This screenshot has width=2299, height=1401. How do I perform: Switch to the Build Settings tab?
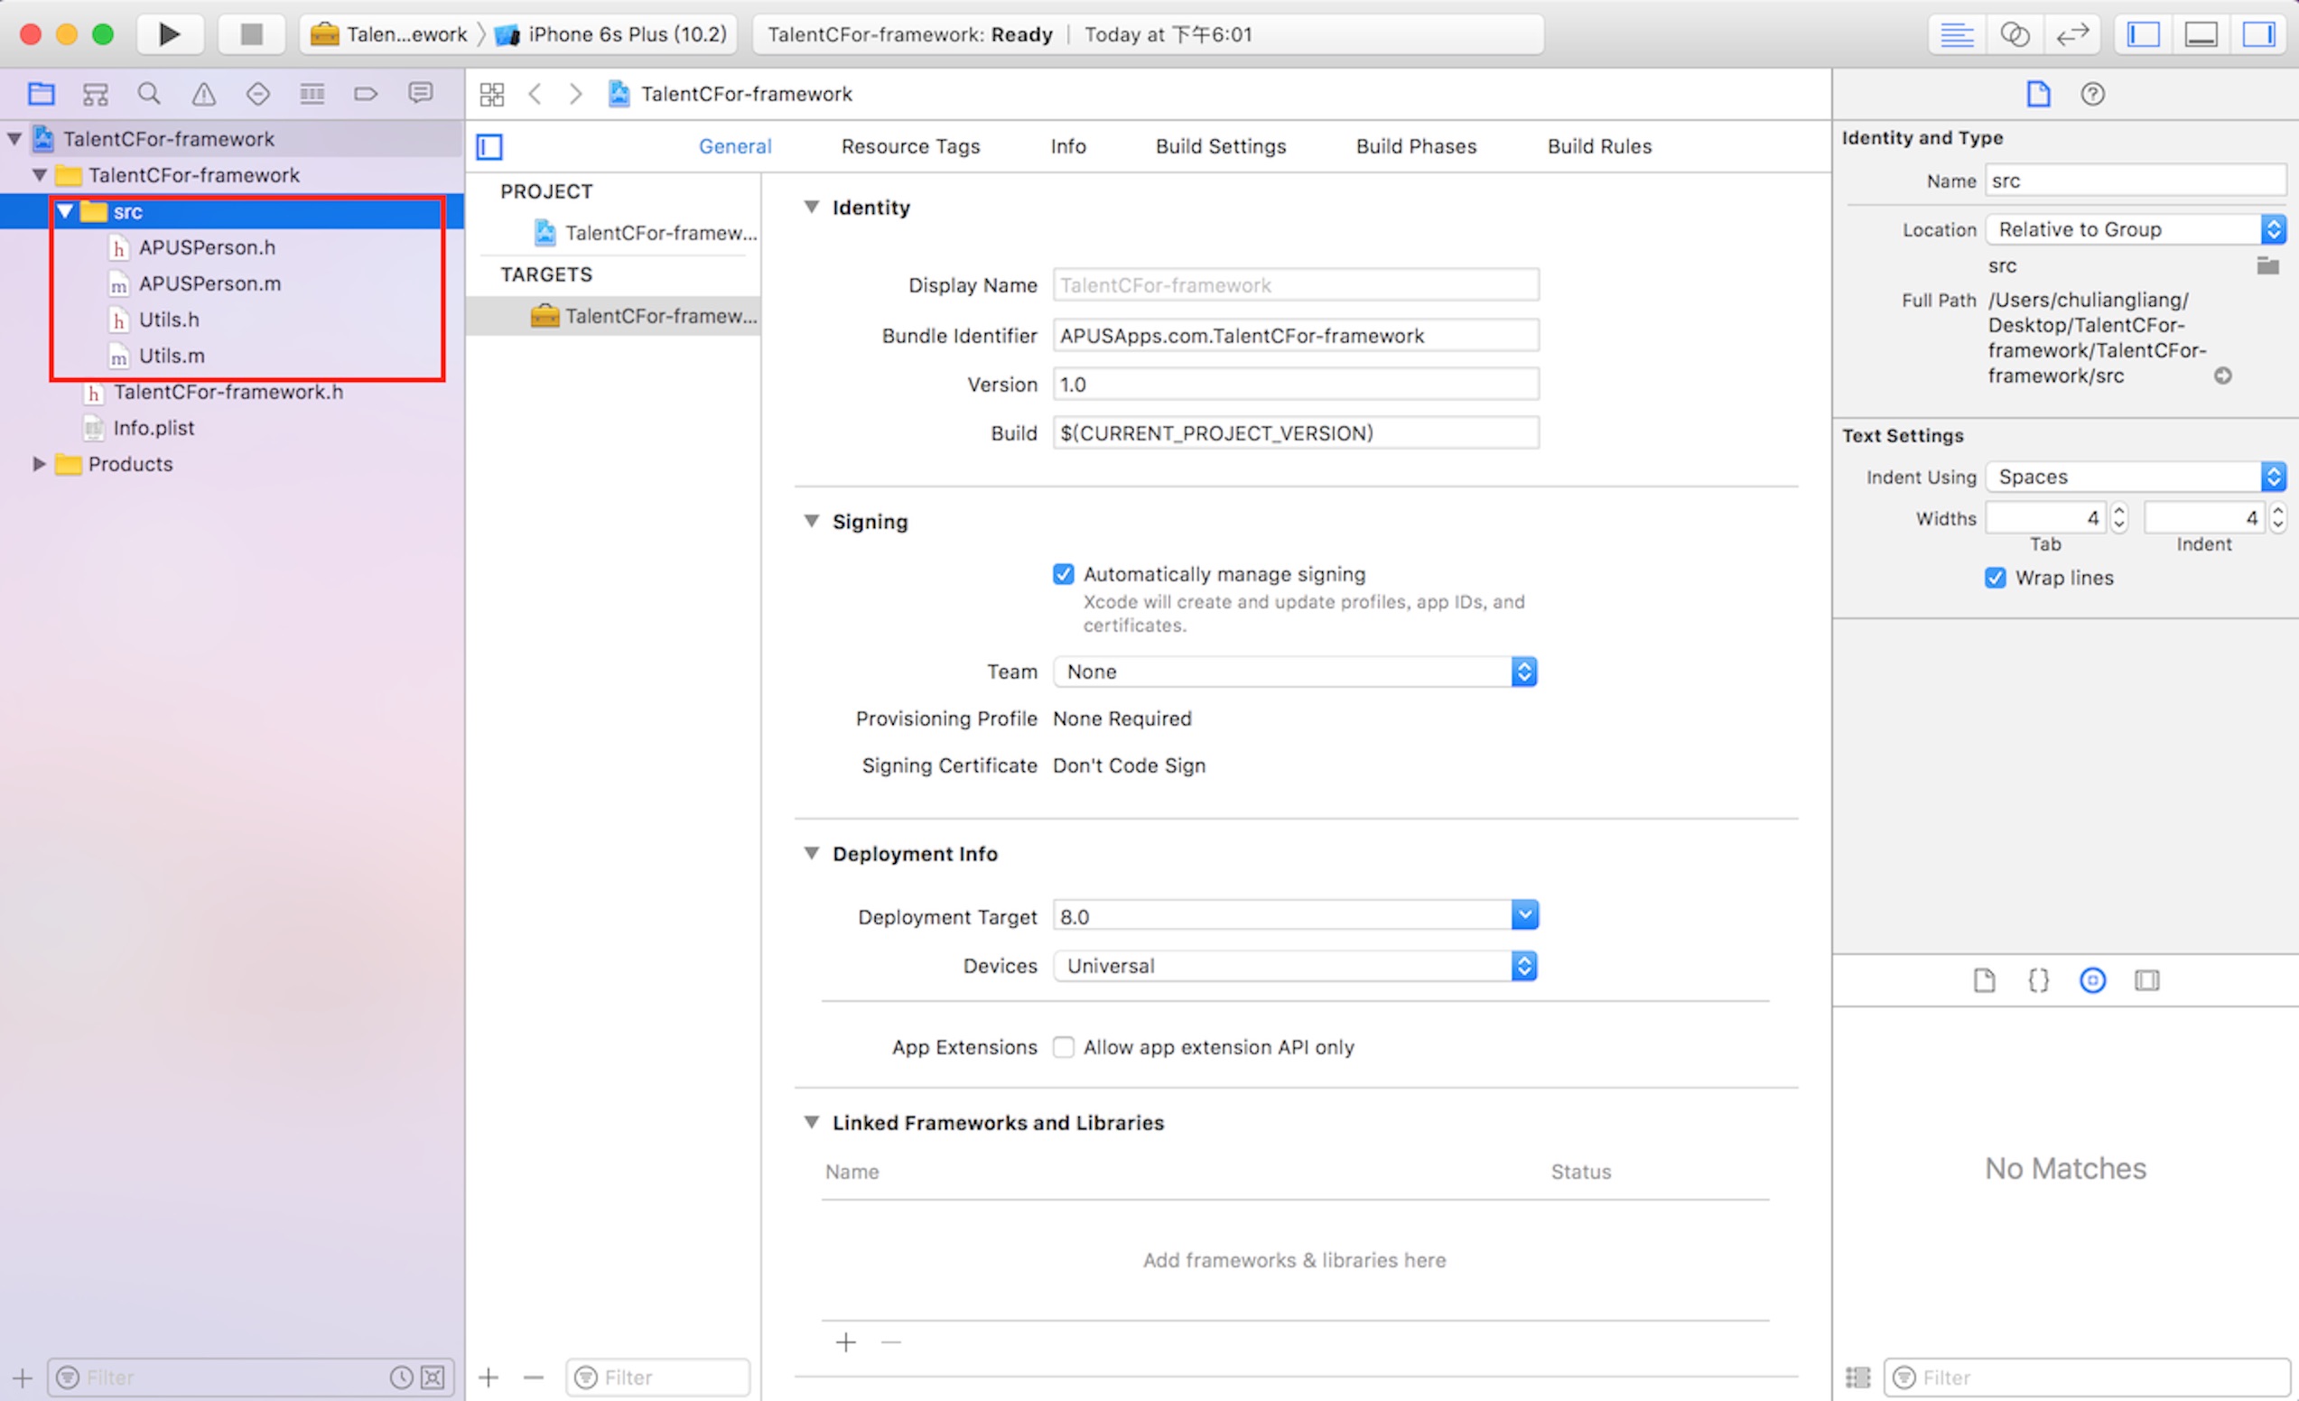point(1219,146)
